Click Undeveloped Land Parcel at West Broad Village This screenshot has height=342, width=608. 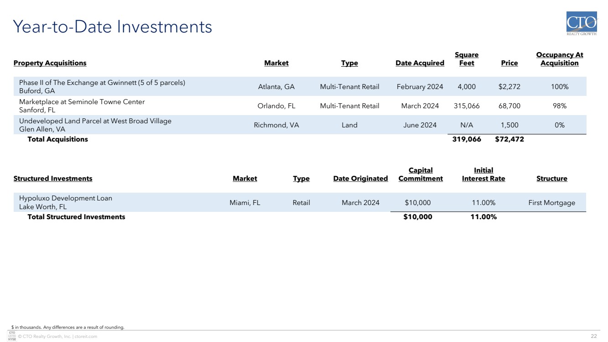(x=95, y=121)
